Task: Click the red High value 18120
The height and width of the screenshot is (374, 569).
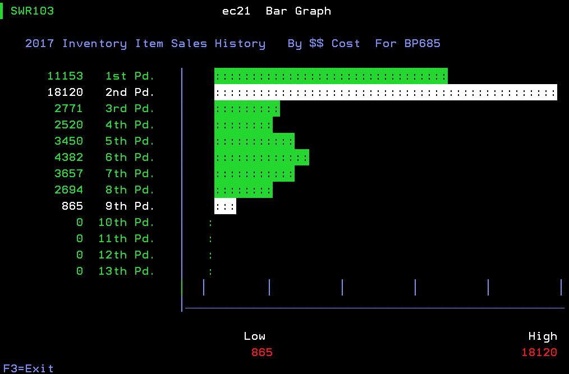Action: (539, 353)
